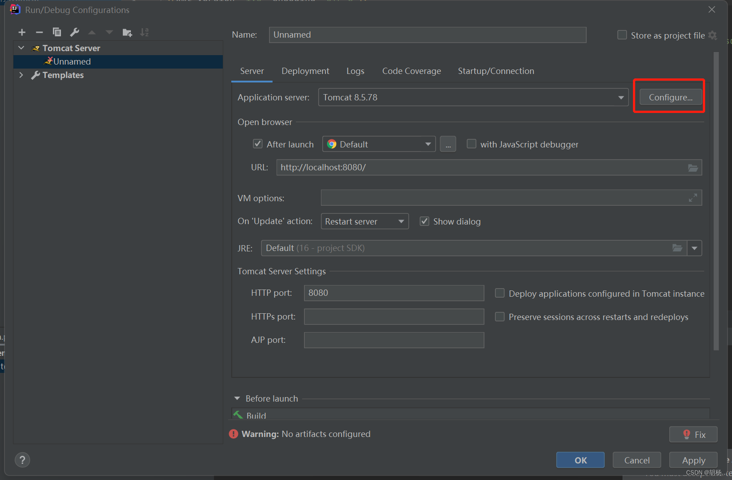Open edit templates wrench icon
This screenshot has height=480, width=732.
[x=74, y=32]
